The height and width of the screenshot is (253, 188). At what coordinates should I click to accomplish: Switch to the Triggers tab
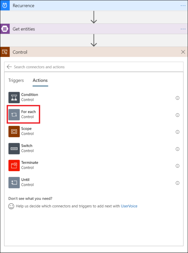click(16, 80)
